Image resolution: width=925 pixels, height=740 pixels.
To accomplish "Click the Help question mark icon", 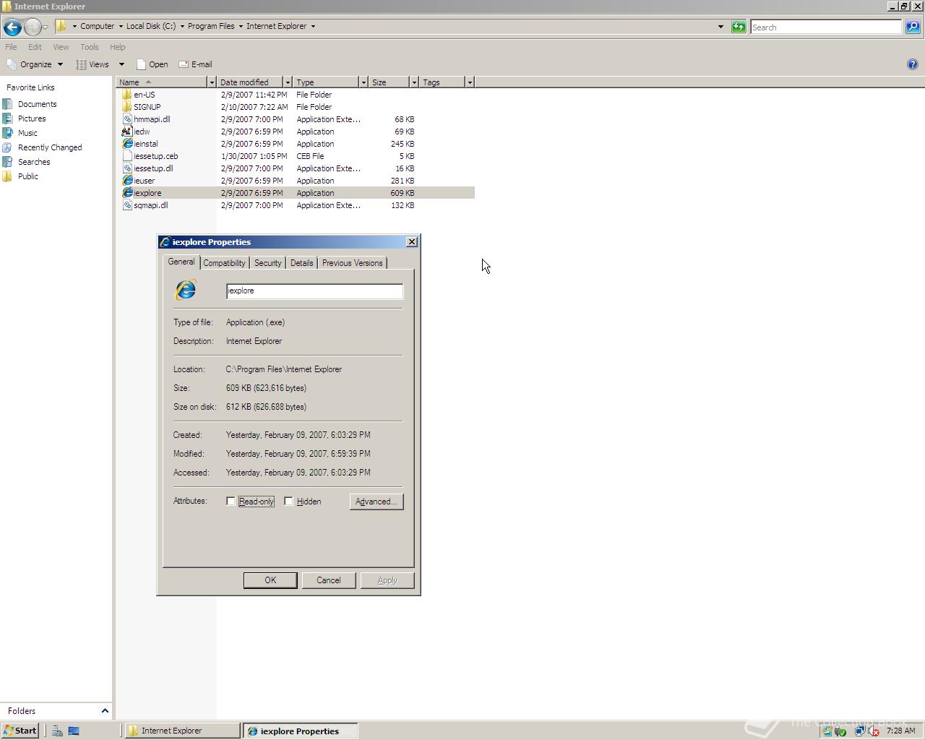I will [912, 64].
